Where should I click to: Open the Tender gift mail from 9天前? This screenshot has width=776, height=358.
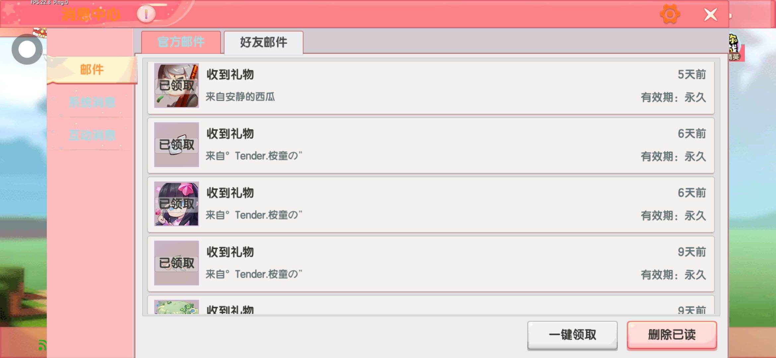click(431, 264)
